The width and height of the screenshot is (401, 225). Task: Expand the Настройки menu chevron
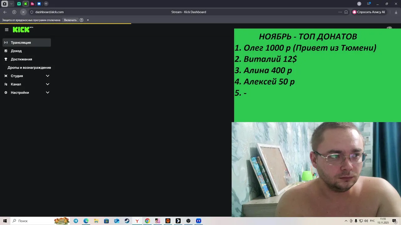48,92
